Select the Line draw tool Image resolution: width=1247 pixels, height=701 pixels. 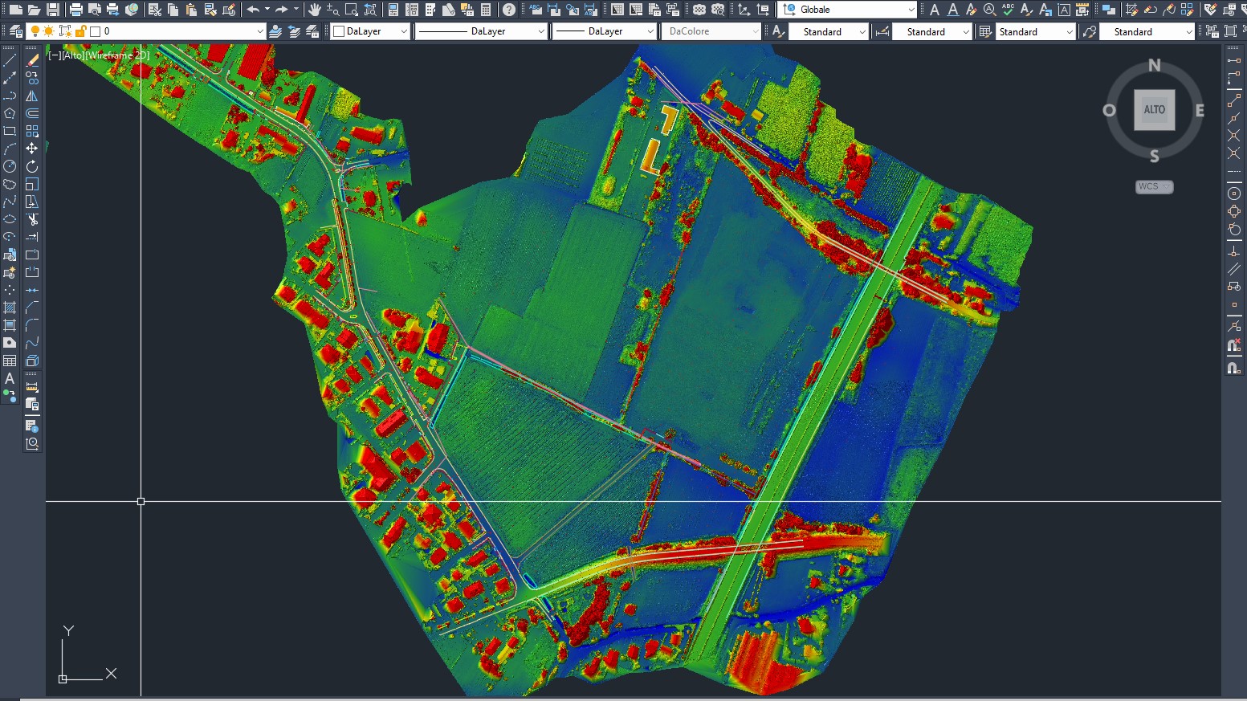point(10,60)
